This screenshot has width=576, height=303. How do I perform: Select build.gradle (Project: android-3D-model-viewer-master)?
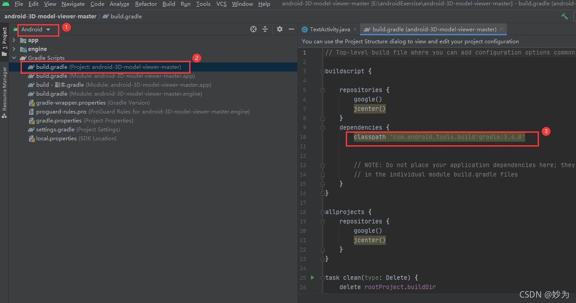tap(104, 67)
